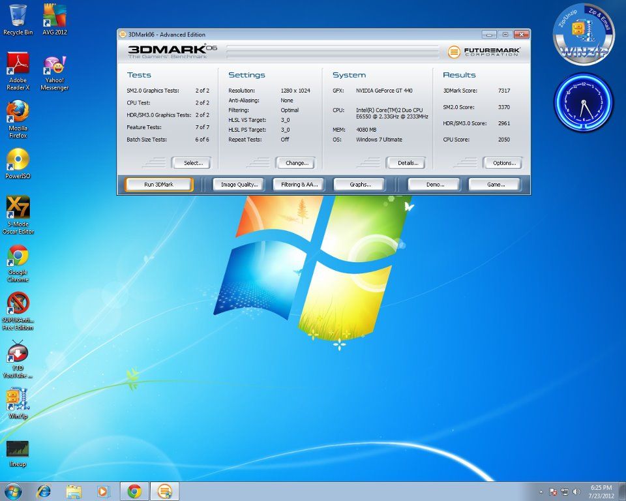
Task: Open the Select... tests dialog
Action: [x=193, y=163]
